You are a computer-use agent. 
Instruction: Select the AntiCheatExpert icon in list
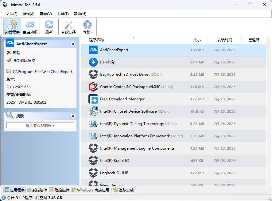93,50
